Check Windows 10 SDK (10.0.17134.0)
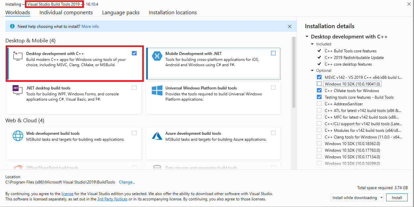This screenshot has width=414, height=207. [x=319, y=157]
